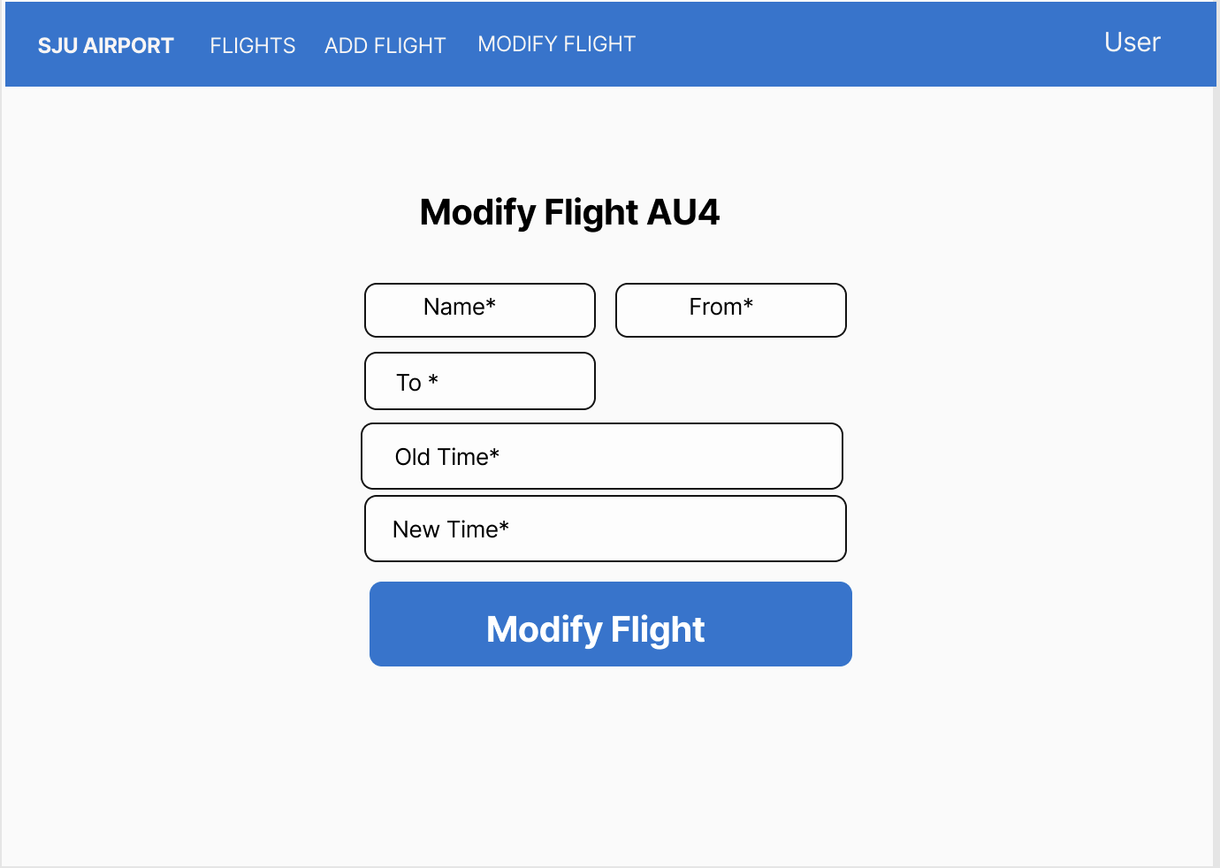
Task: Place cursor in the New Time box
Action: [605, 529]
